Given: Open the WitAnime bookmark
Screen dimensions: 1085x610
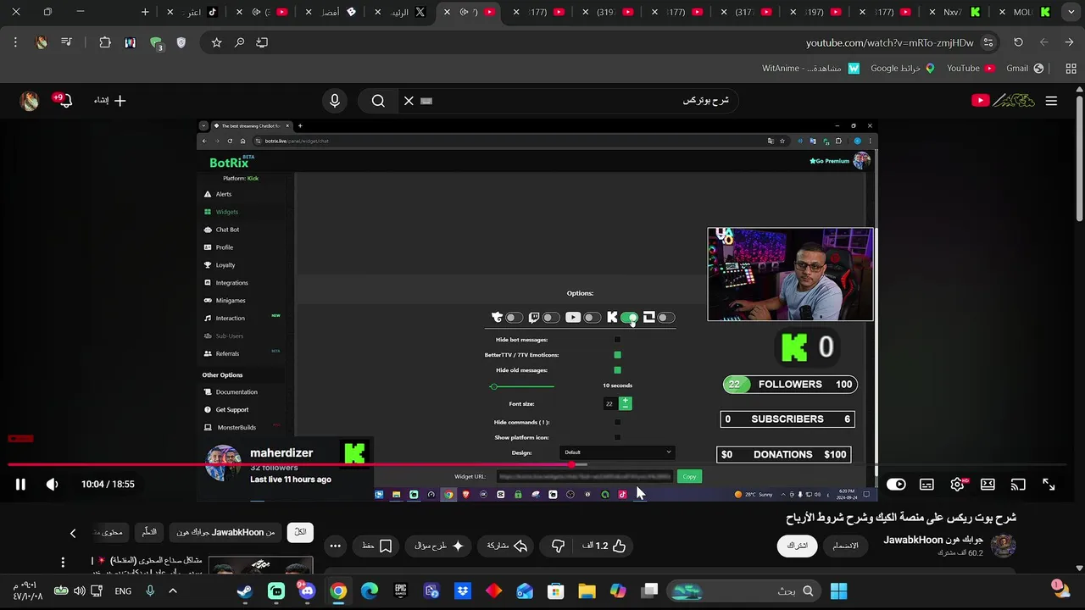Looking at the screenshot, I should point(810,69).
